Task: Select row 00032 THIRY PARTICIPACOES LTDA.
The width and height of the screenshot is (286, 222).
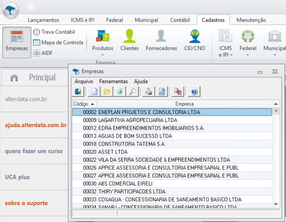Action: pyautogui.click(x=172, y=192)
